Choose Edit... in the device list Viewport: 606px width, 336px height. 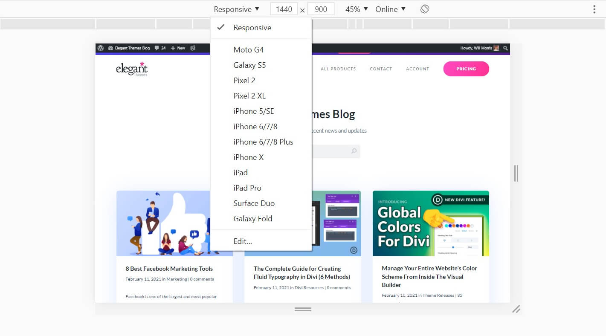pyautogui.click(x=242, y=241)
